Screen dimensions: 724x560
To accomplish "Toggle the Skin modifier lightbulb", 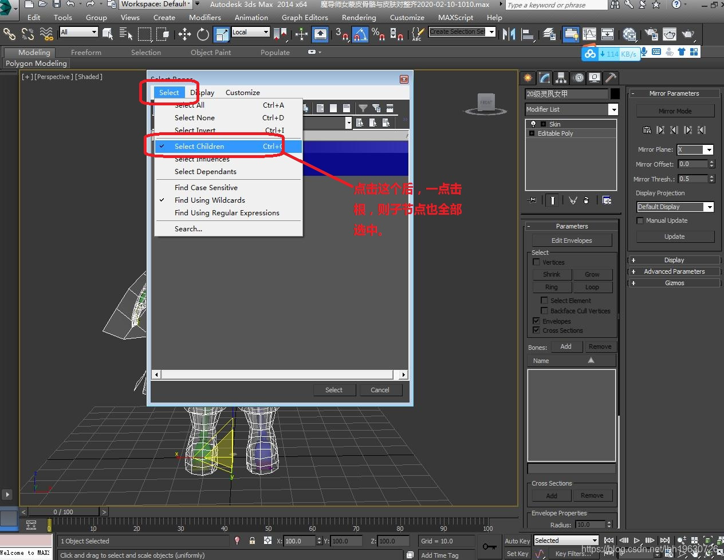I will 533,124.
